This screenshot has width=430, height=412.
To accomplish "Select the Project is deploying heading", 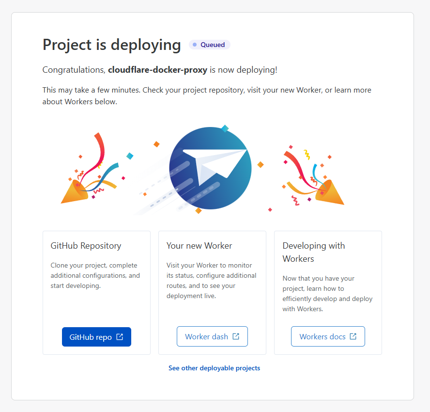I will point(111,45).
